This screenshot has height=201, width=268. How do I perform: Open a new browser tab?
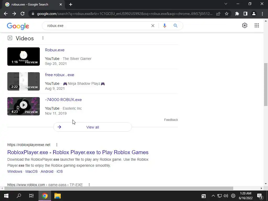point(71,5)
